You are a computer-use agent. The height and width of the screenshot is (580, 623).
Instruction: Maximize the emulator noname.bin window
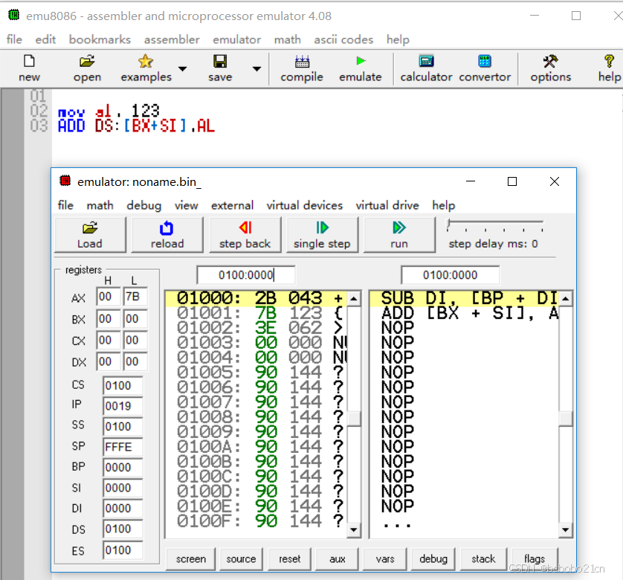pos(512,181)
